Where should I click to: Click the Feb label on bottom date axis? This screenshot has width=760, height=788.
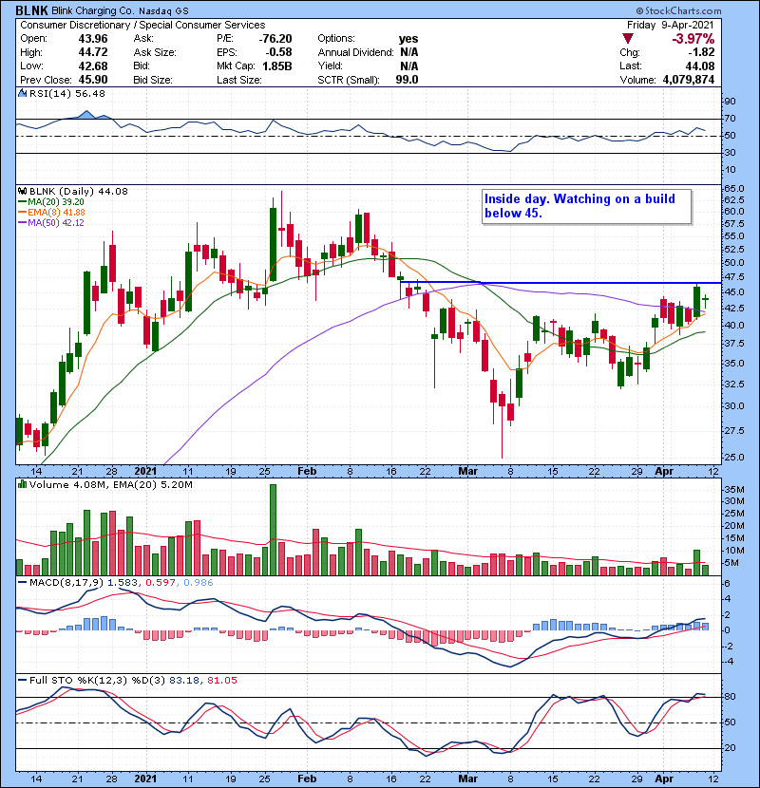pyautogui.click(x=307, y=779)
